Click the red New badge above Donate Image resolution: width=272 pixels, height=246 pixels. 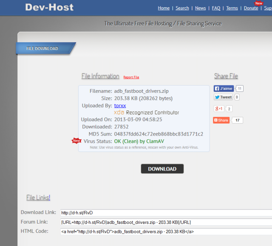pos(259,3)
